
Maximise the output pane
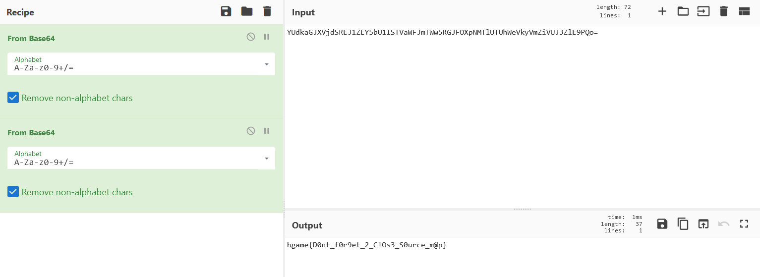tap(744, 224)
